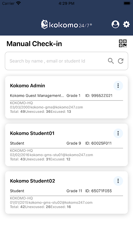Tap the Kokomo24/7 logo

click(66, 24)
